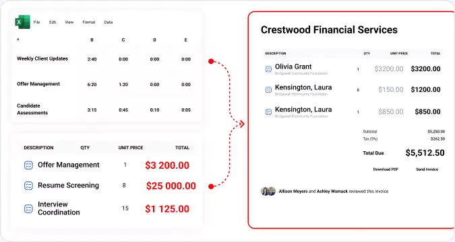Select column C header
The height and width of the screenshot is (242, 455).
[x=123, y=40]
